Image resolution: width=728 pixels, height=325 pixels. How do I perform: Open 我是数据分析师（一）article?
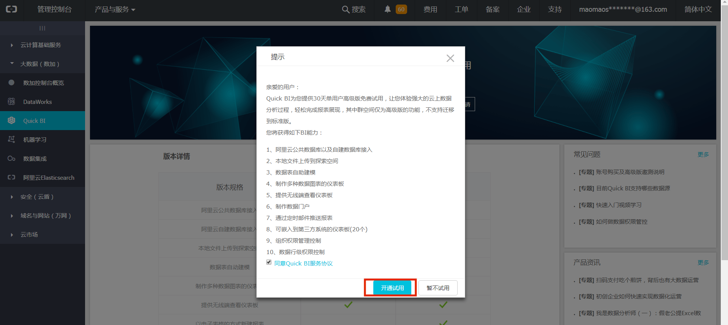(x=640, y=313)
